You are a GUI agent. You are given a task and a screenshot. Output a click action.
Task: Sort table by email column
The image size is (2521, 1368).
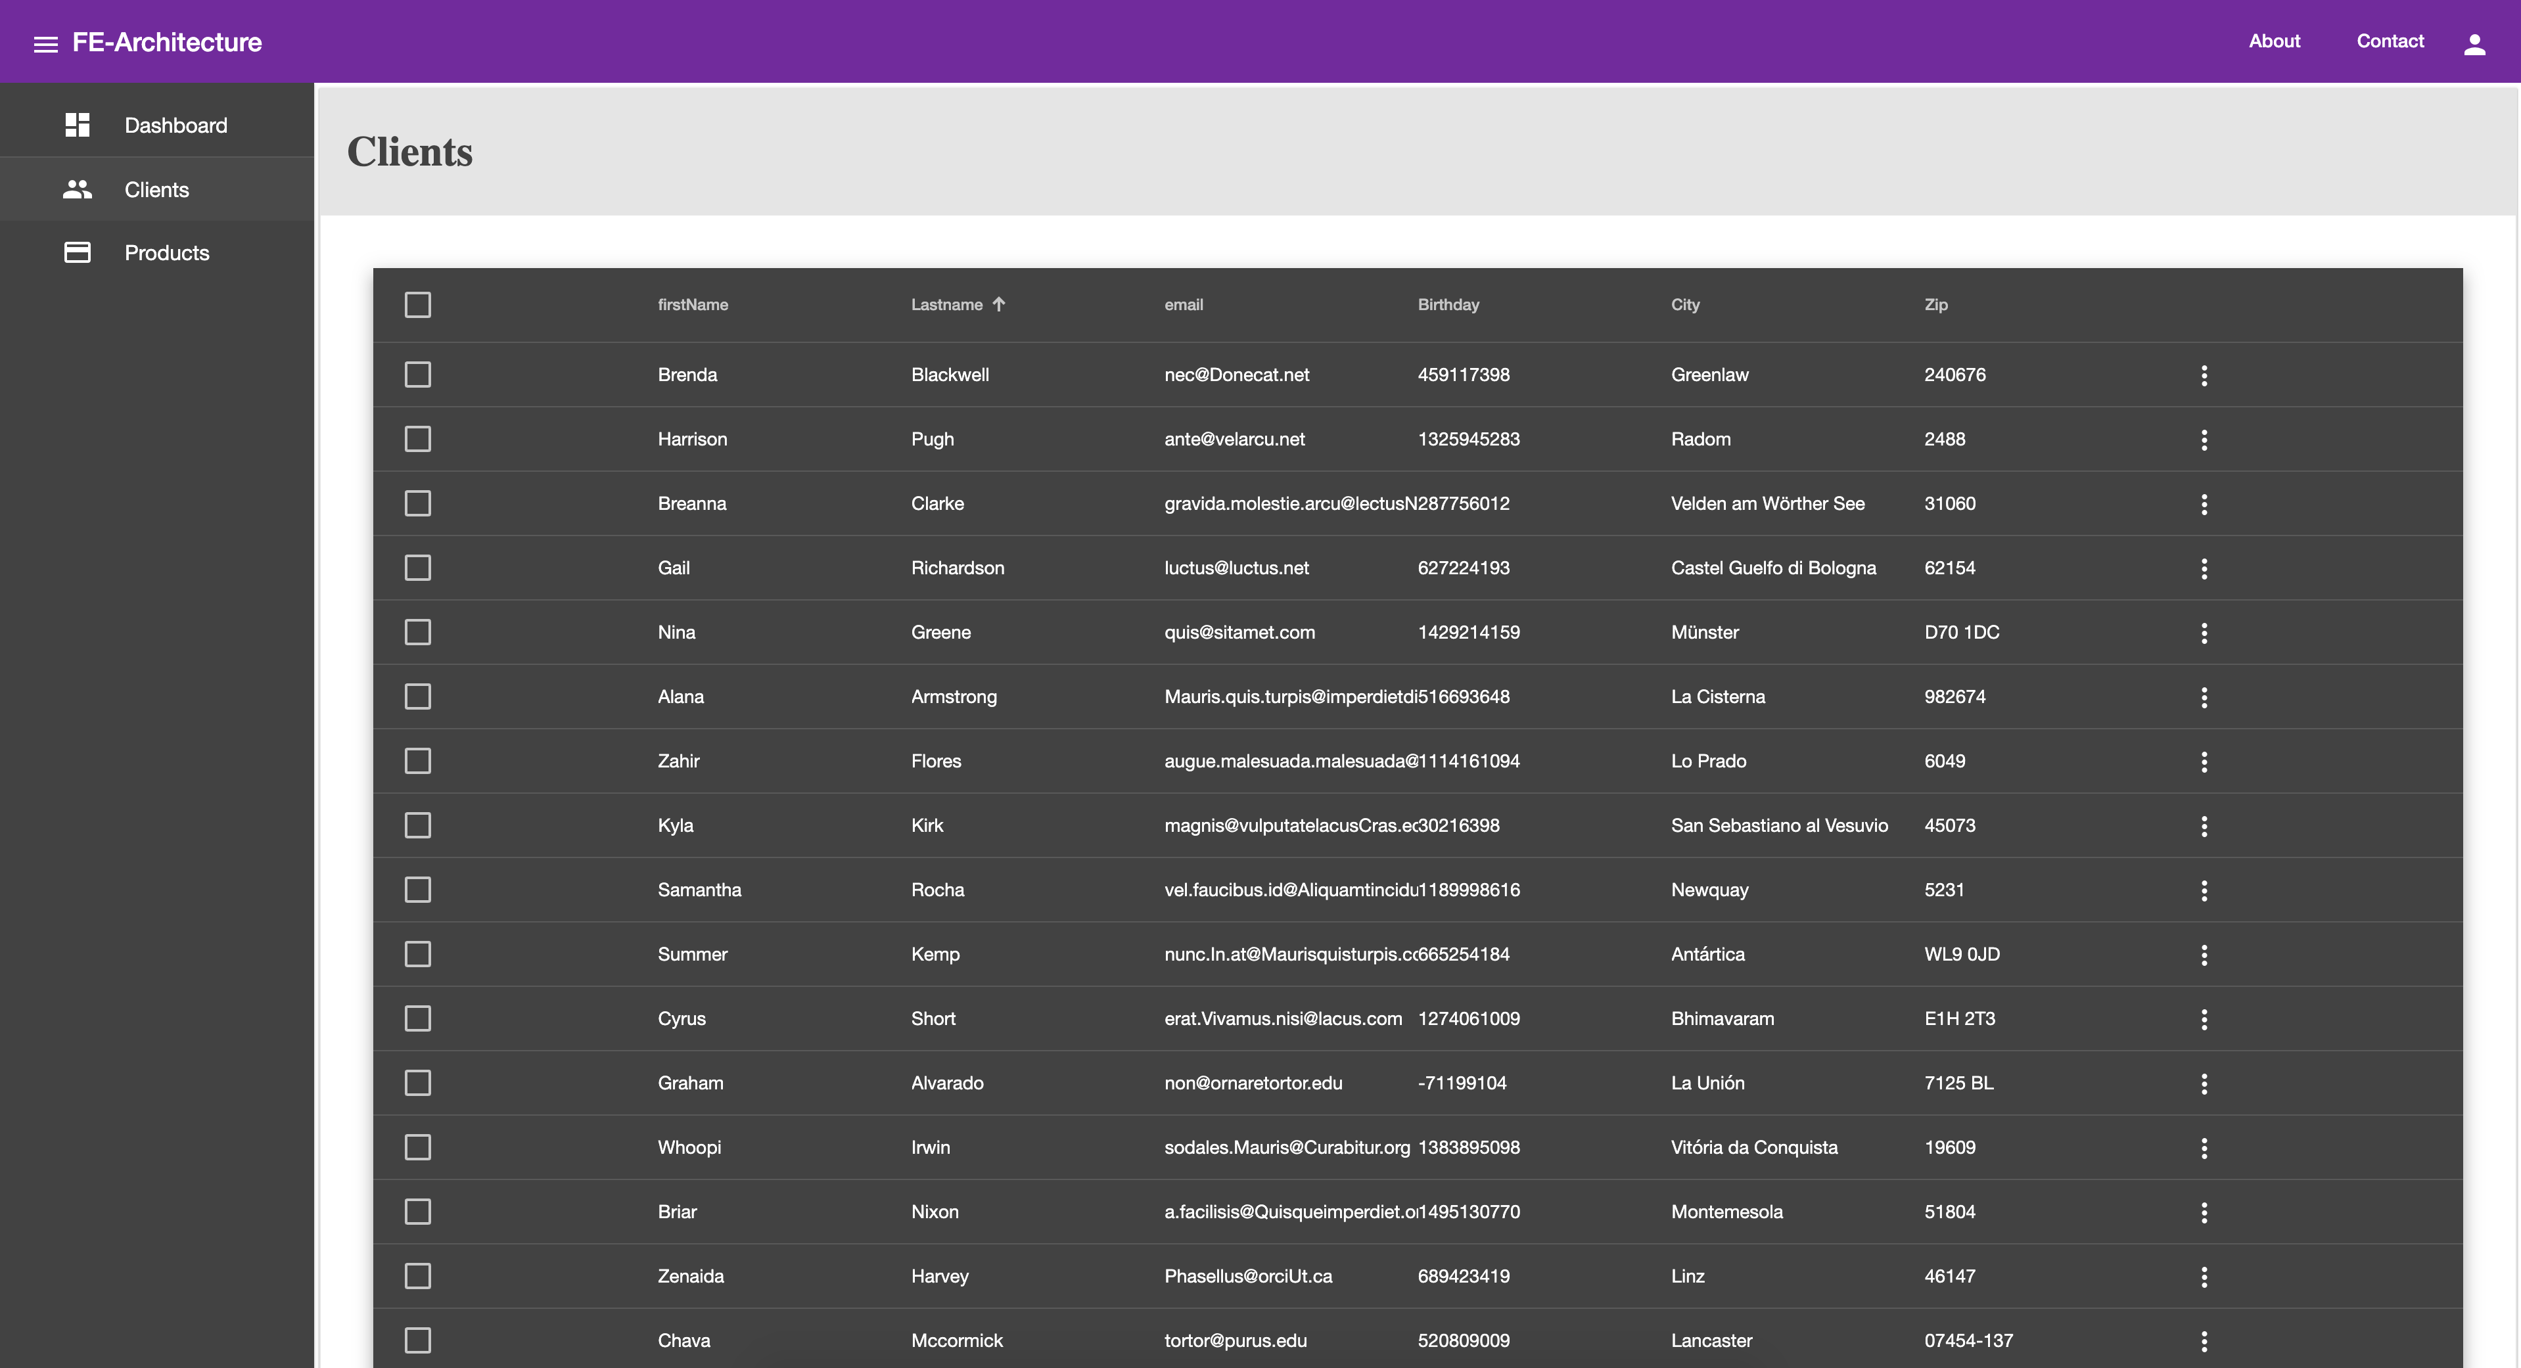coord(1183,304)
